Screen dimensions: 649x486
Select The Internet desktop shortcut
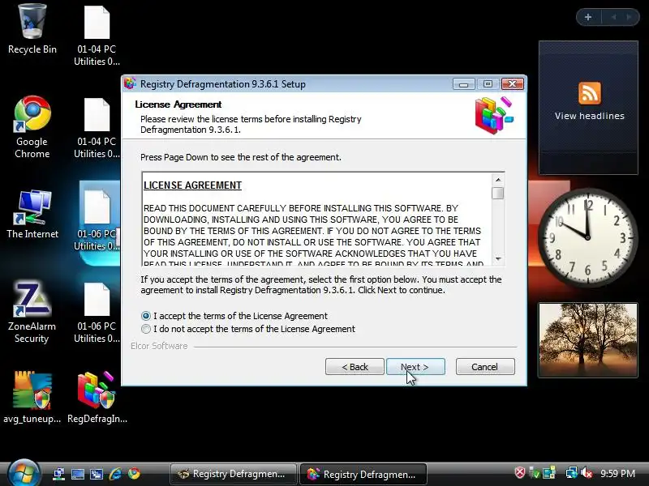32,214
